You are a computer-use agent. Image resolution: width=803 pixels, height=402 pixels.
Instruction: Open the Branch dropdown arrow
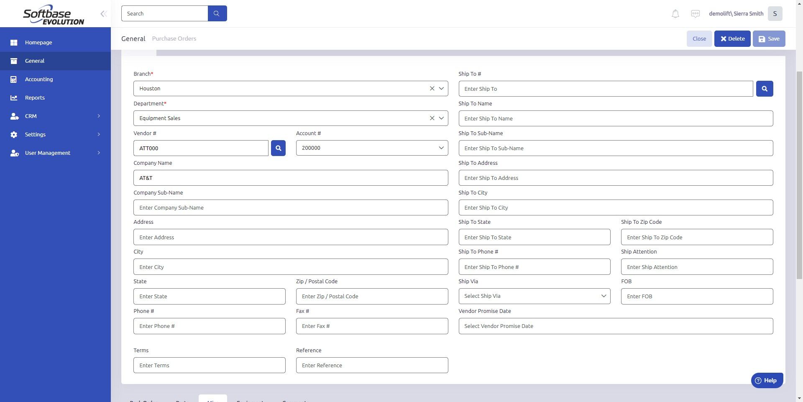click(441, 88)
